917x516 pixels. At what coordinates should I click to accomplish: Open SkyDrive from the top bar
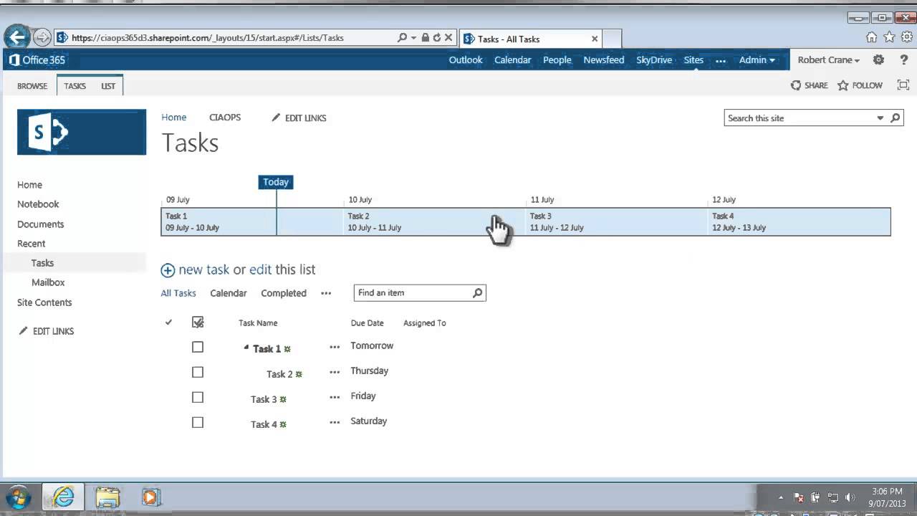click(654, 60)
